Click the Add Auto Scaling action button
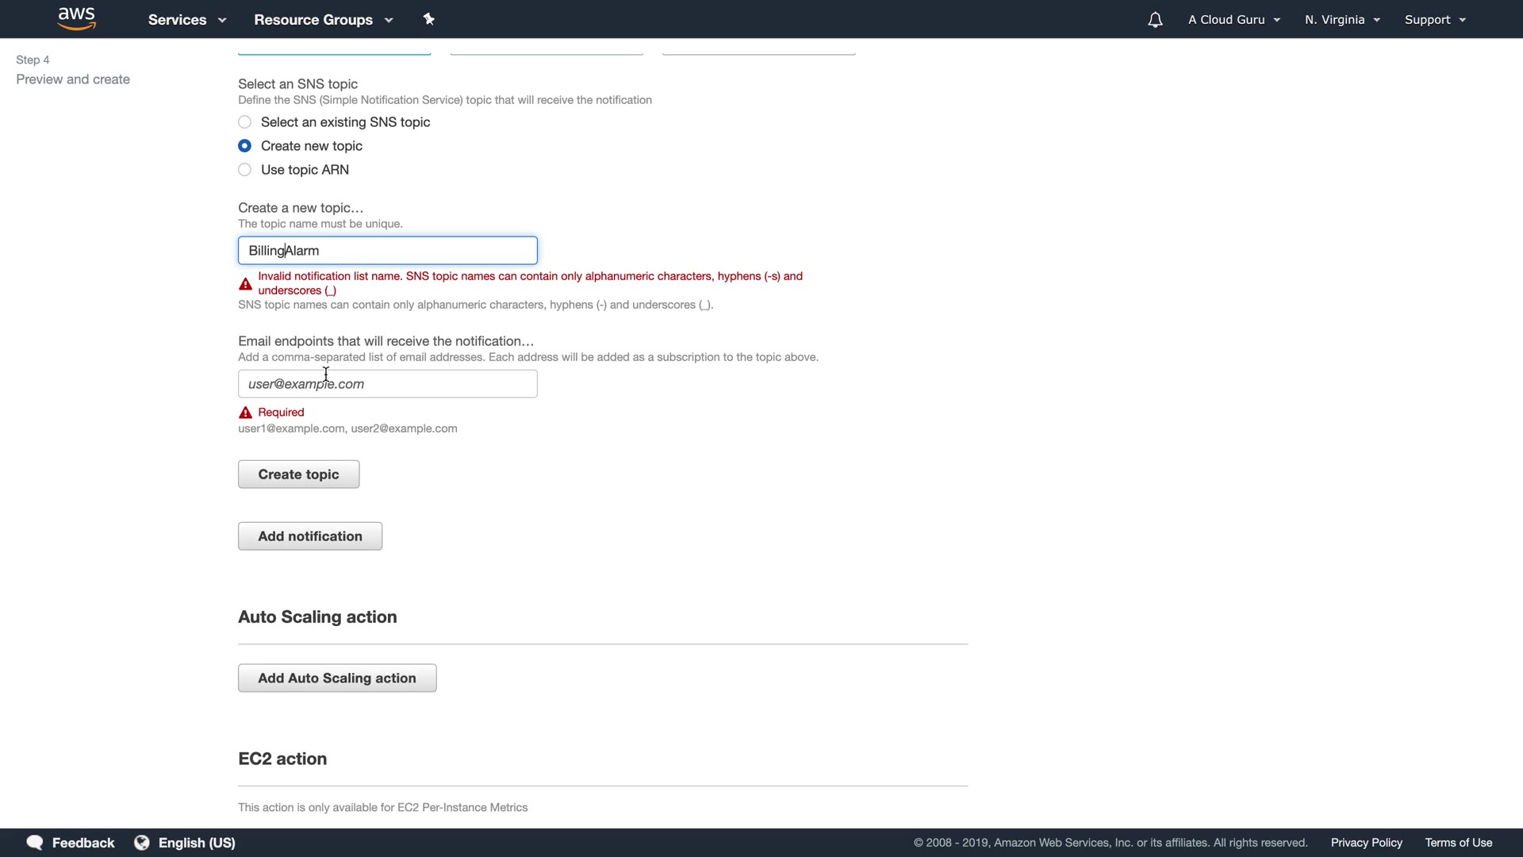Image resolution: width=1523 pixels, height=857 pixels. point(337,678)
